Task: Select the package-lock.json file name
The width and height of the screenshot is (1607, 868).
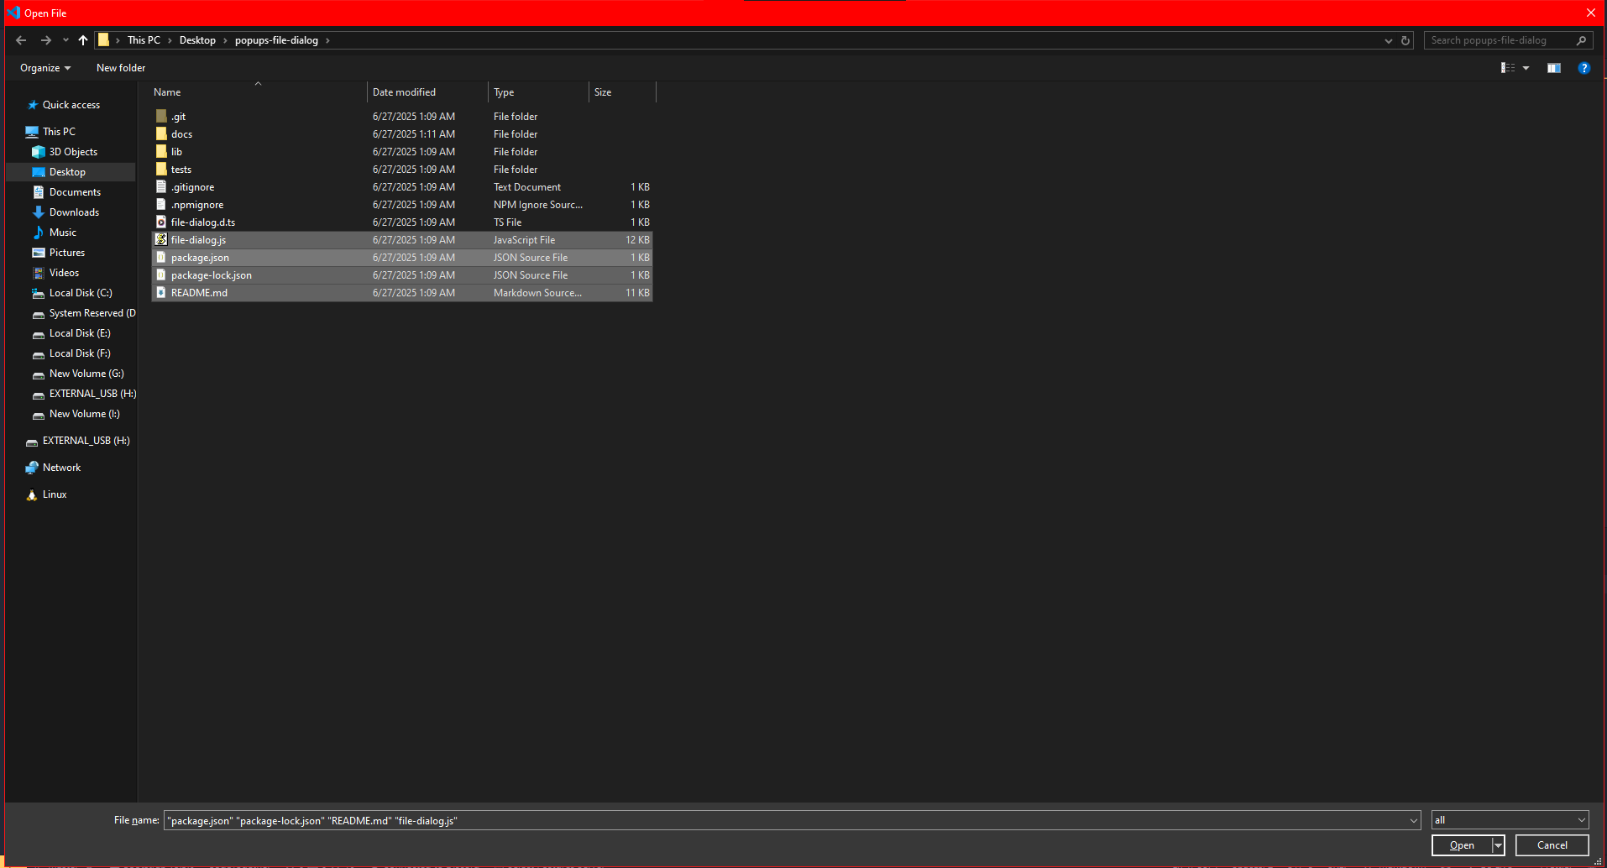Action: [x=212, y=275]
